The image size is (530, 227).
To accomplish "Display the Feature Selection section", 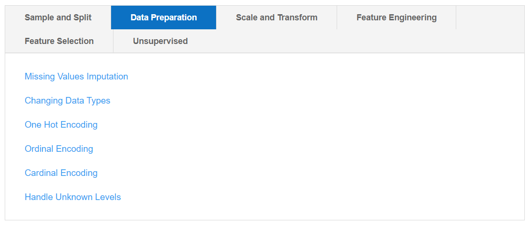I will pyautogui.click(x=59, y=41).
